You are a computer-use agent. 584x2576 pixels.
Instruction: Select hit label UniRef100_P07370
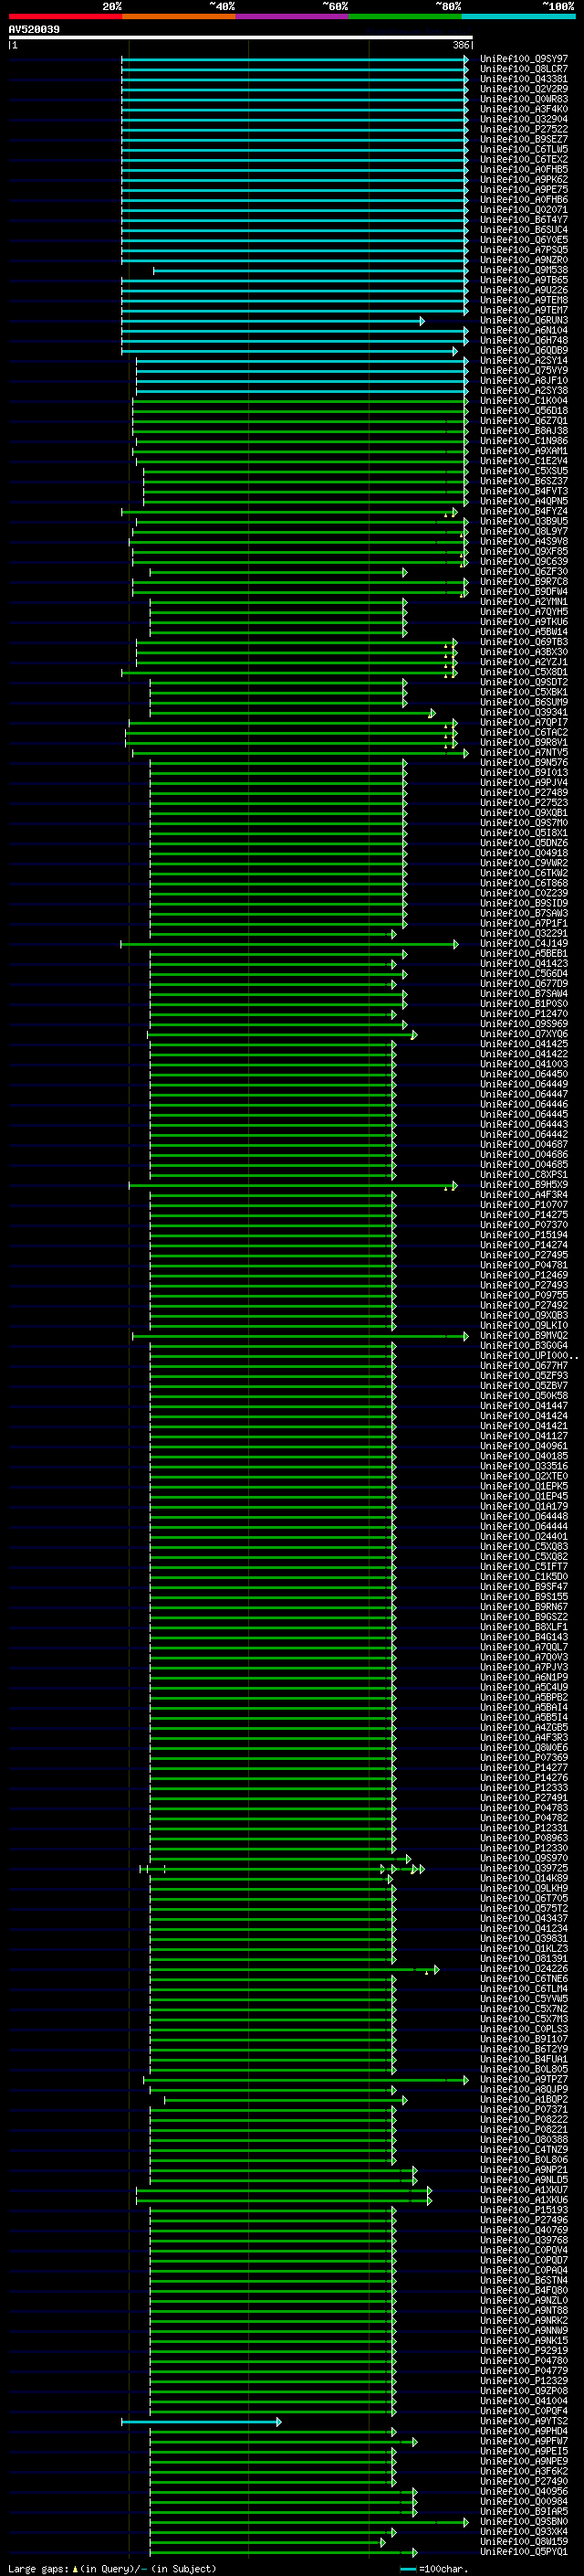tap(524, 1226)
